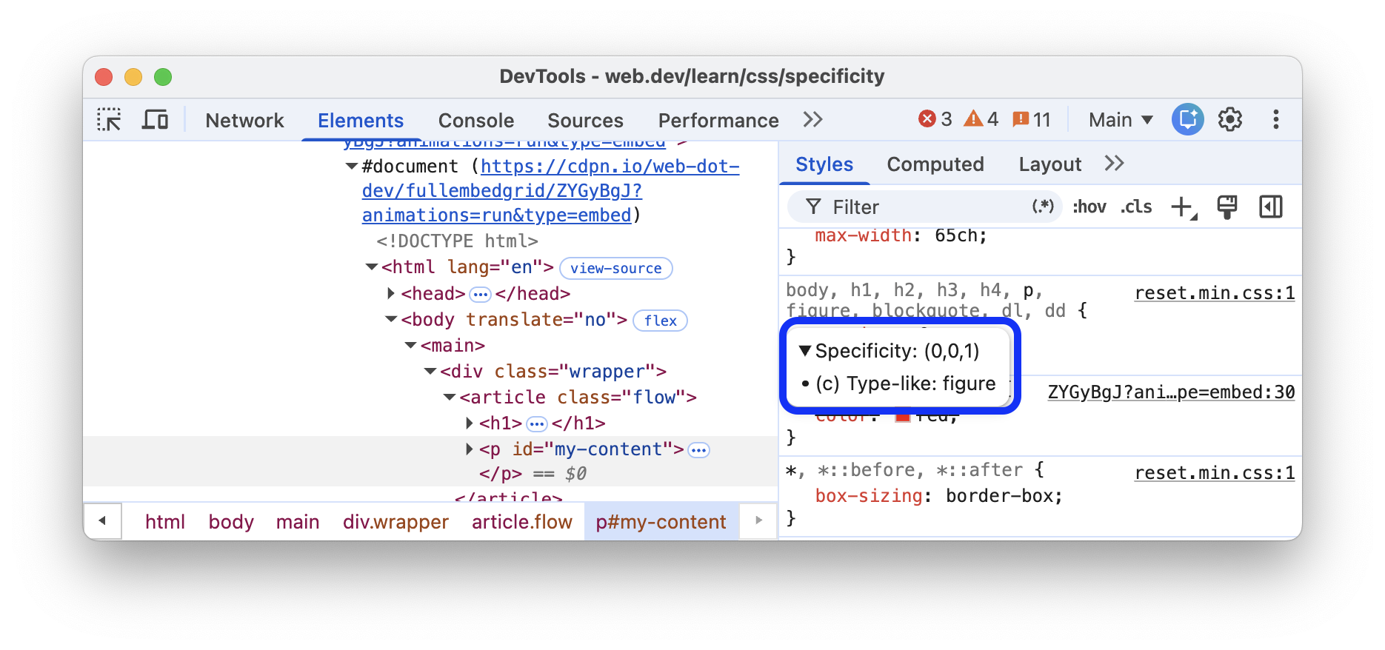This screenshot has height=650, width=1385.
Task: Collapse the Specificity tooltip section
Action: click(x=805, y=351)
